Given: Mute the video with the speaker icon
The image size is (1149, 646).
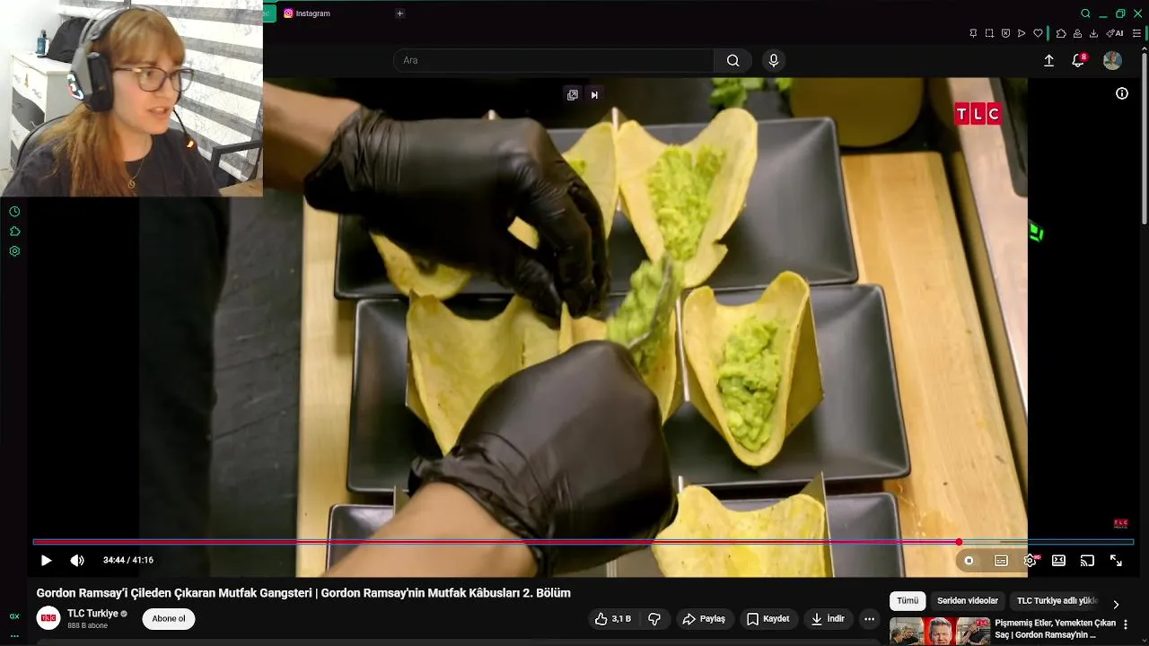Looking at the screenshot, I should 77,561.
